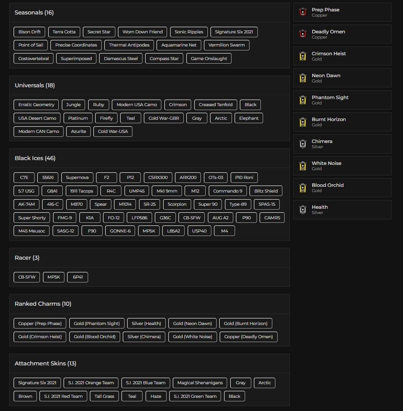Screen dimensions: 403x411
Task: Click the Blood Orchid gold rank icon
Action: tap(303, 188)
